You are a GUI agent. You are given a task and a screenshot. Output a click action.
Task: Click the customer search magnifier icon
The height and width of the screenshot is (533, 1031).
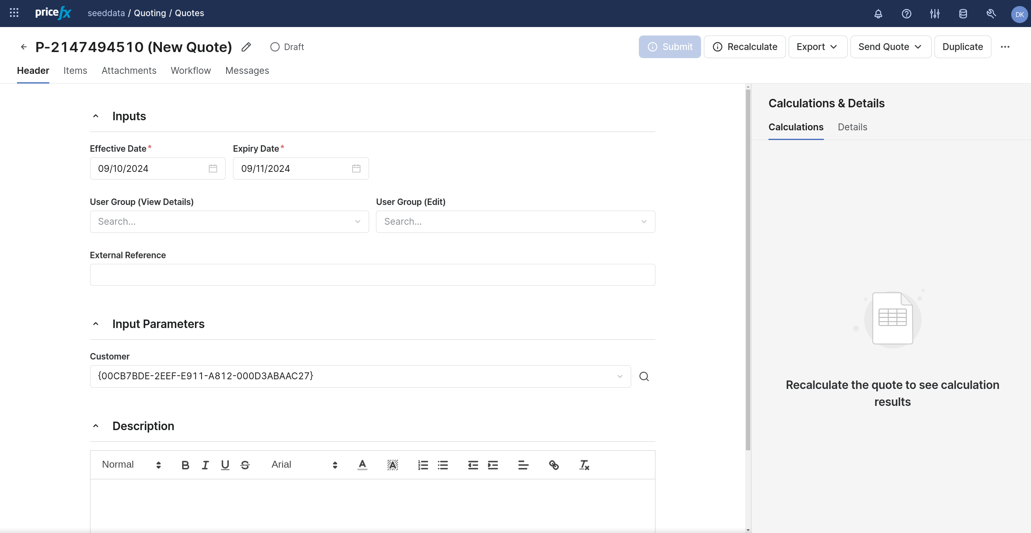644,376
